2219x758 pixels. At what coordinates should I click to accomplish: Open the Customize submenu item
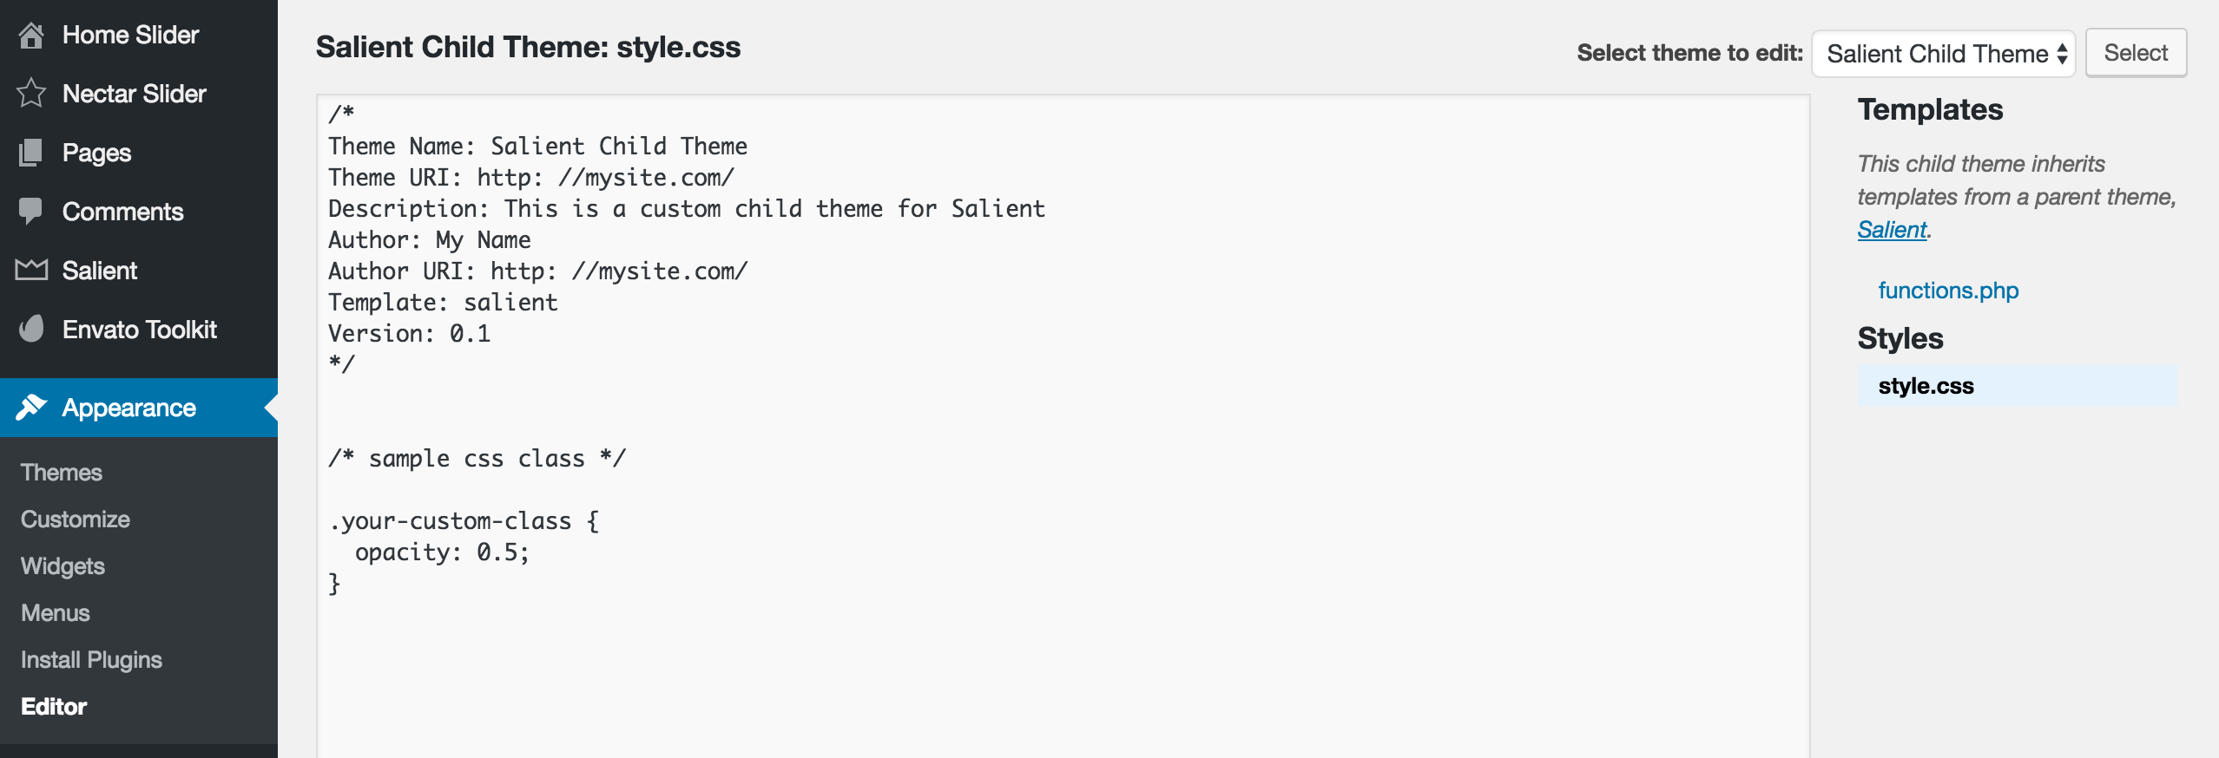pyautogui.click(x=76, y=519)
